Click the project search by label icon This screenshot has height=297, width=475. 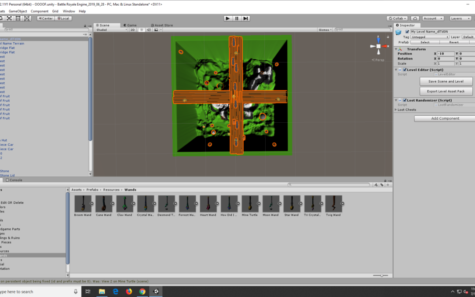pyautogui.click(x=382, y=184)
